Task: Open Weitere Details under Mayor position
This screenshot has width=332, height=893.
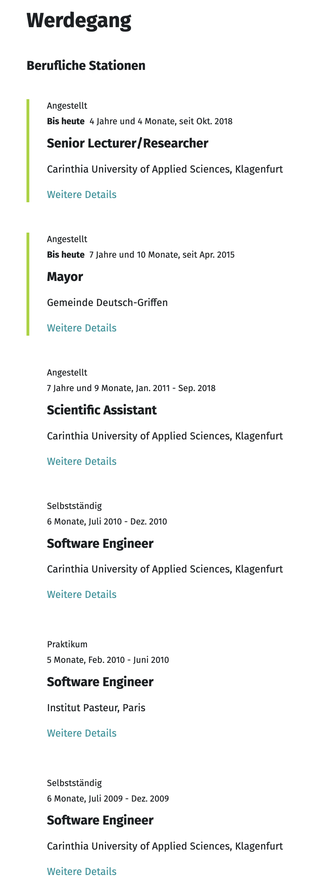Action: [82, 328]
